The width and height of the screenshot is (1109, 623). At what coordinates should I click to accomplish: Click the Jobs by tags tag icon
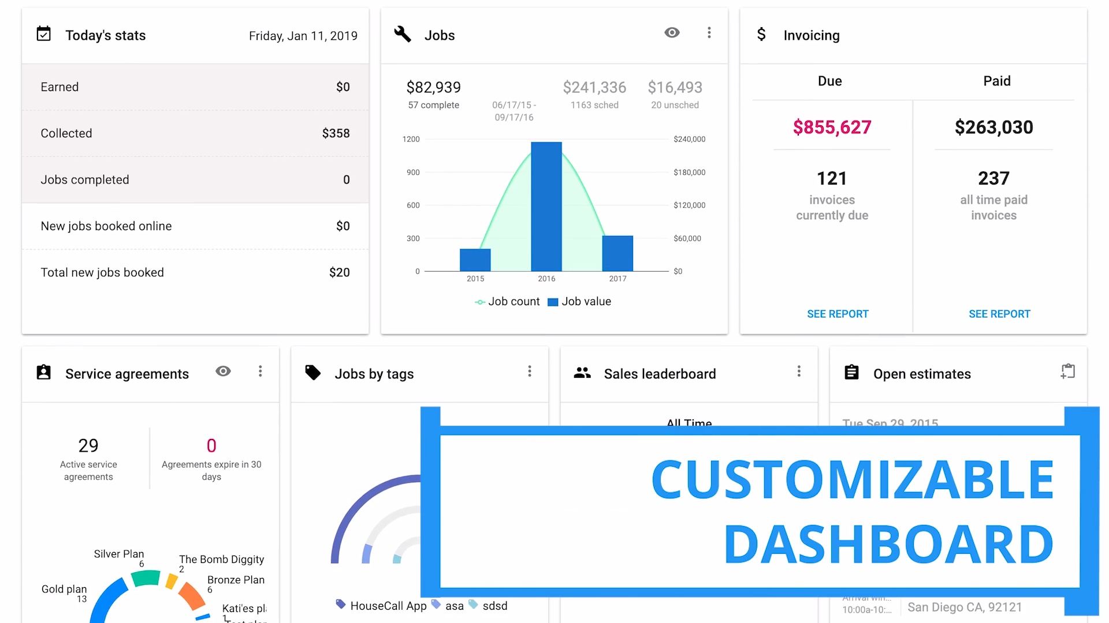point(313,373)
